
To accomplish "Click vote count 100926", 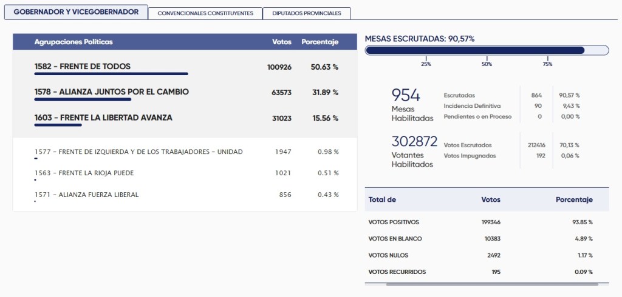I will pos(279,67).
